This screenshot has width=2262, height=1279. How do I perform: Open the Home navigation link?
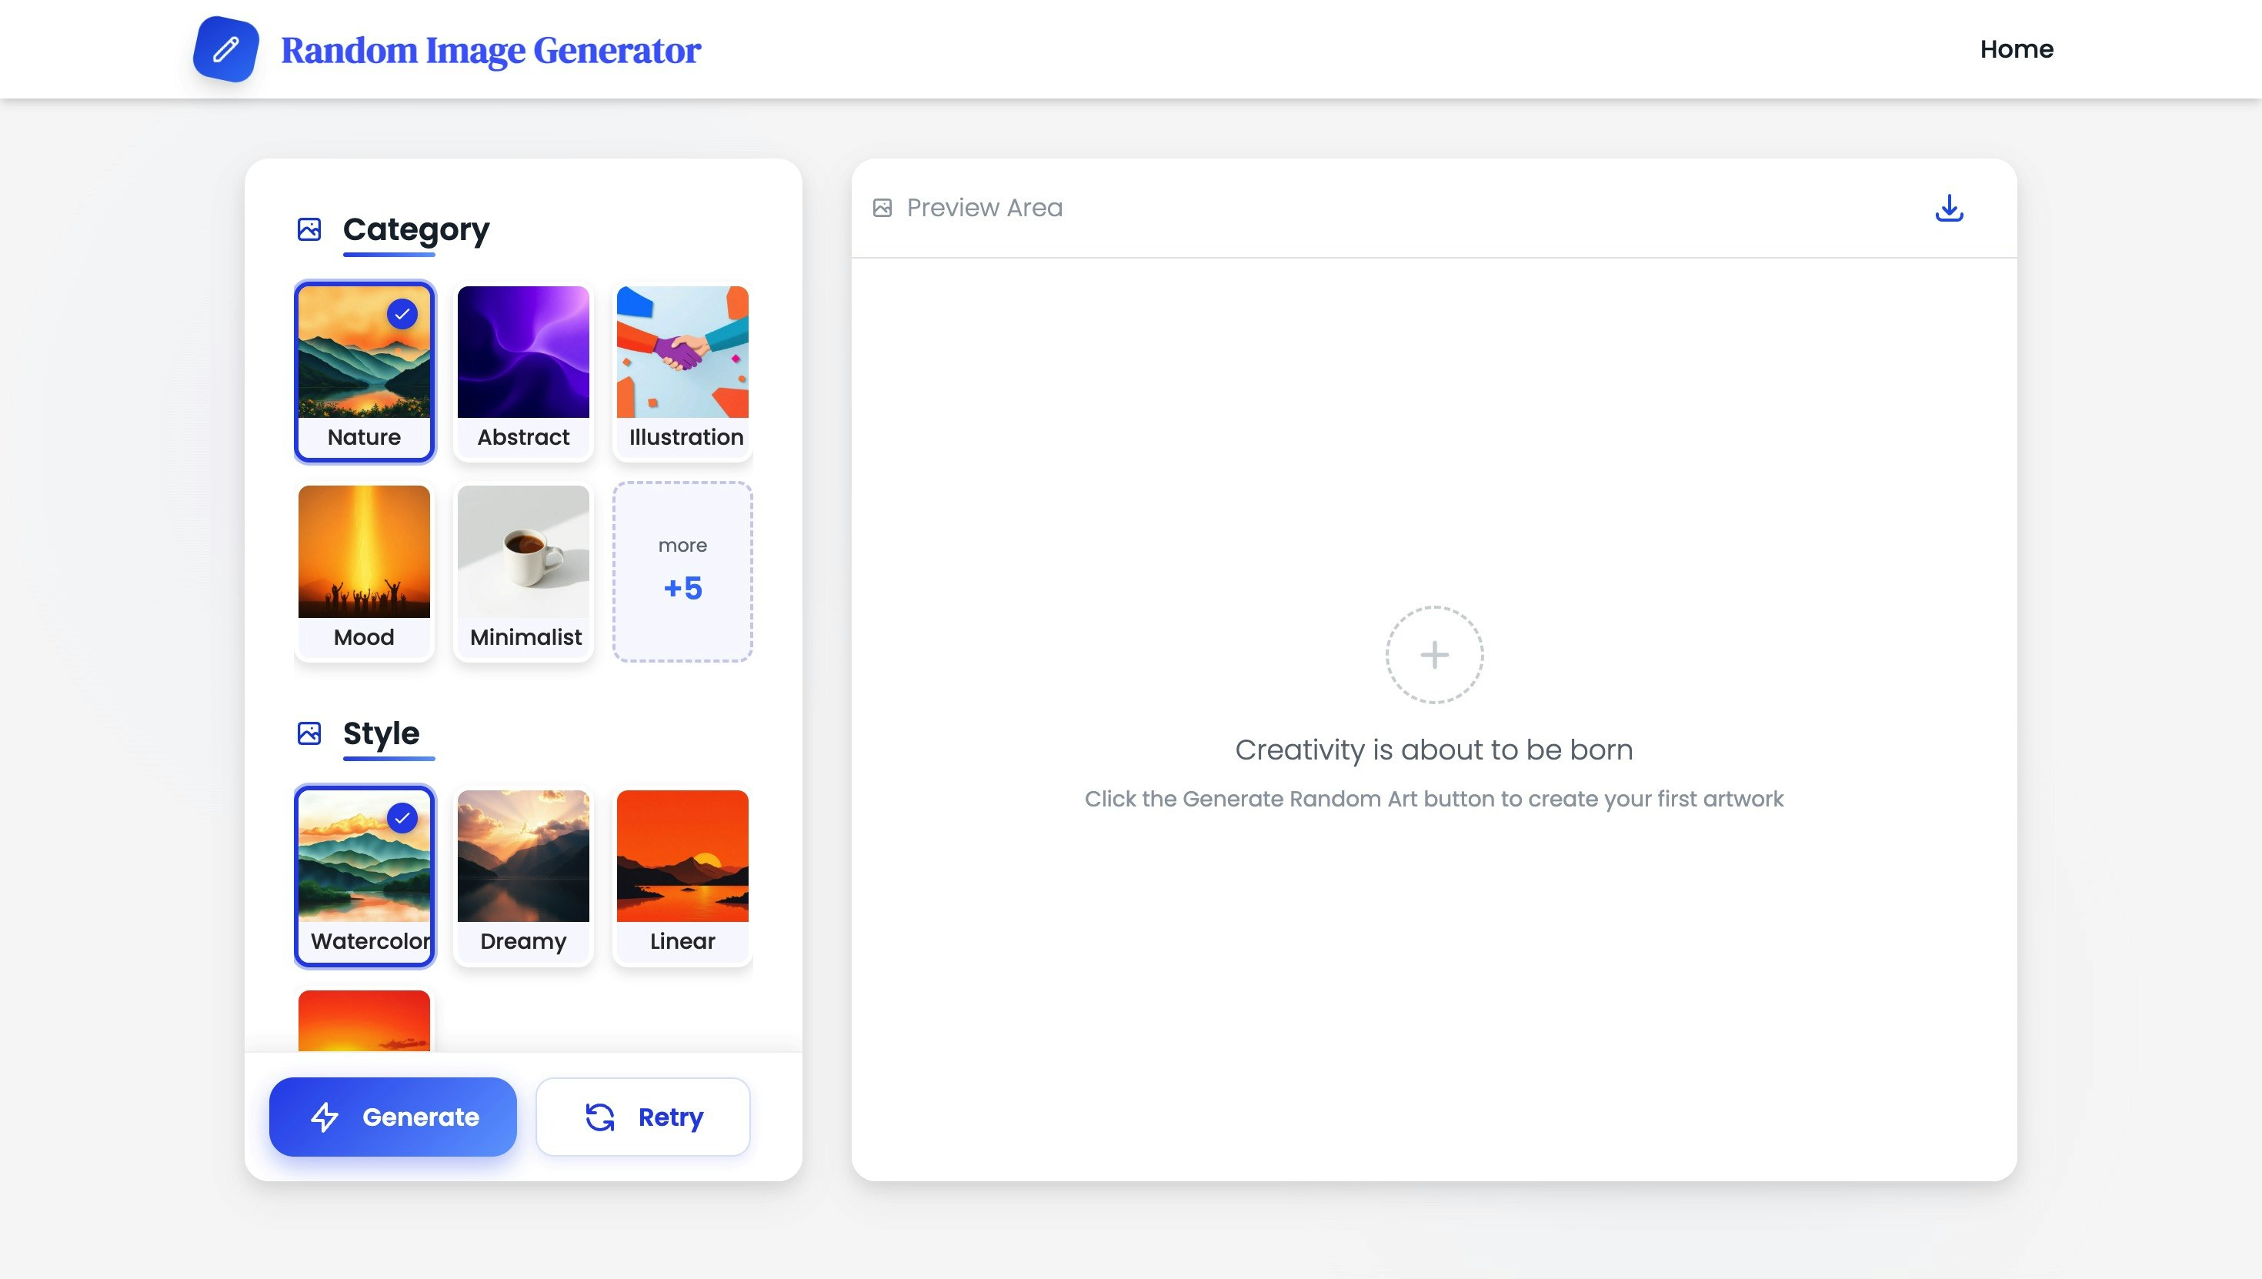[x=2016, y=49]
